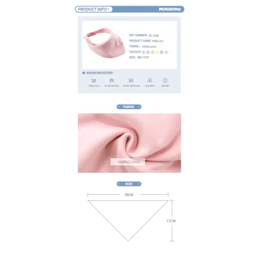
Task: Click the Line Dry icon
Action: 165,80
